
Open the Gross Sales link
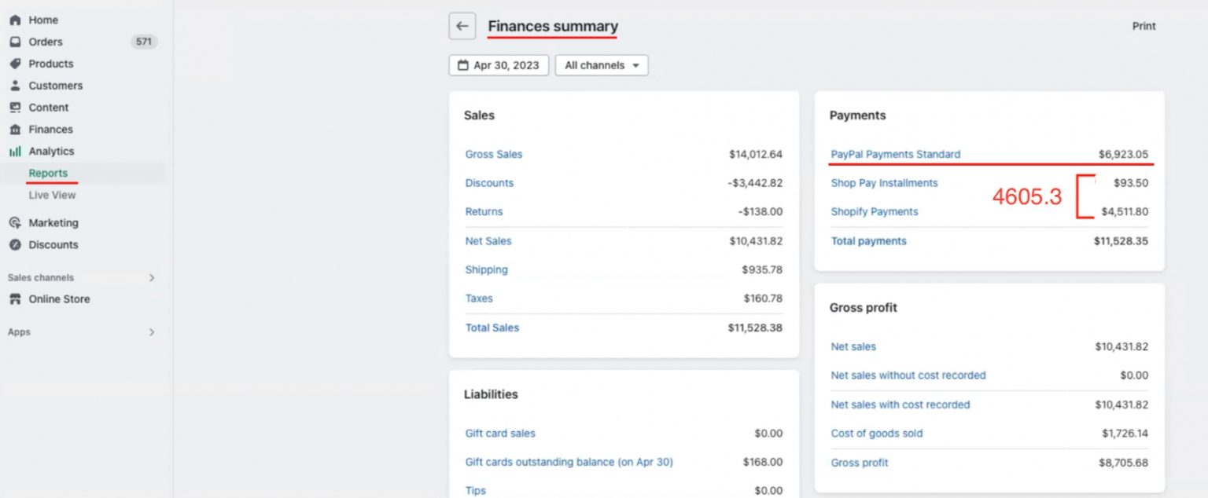(x=494, y=154)
